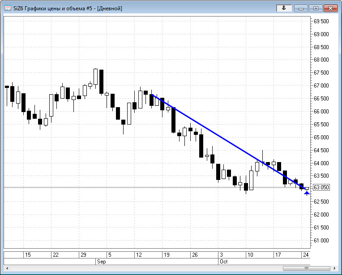342x275 pixels.
Task: Click the 61 000 price axis label
Action: [321, 241]
